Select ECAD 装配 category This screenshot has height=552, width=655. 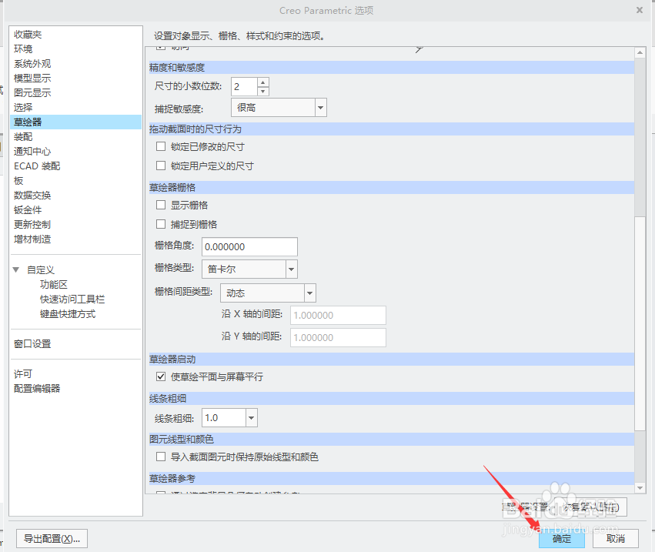(x=37, y=166)
